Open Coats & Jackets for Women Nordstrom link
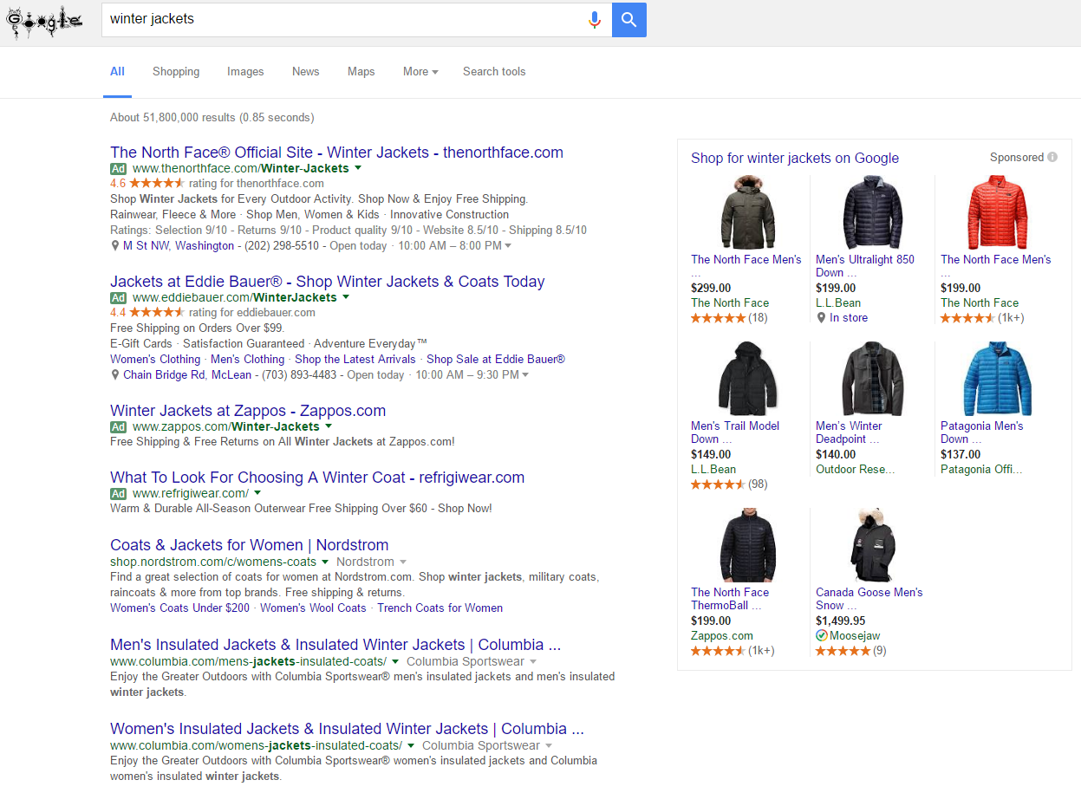1081x793 pixels. click(x=249, y=545)
